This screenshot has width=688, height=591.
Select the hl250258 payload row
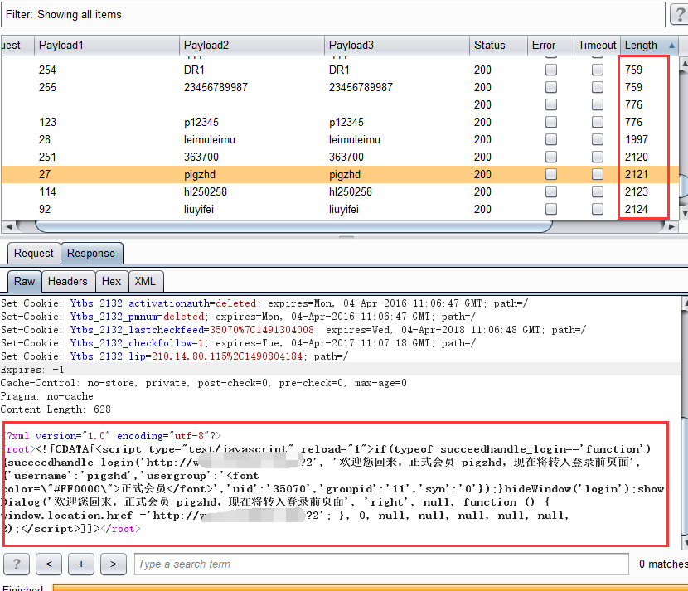click(x=340, y=191)
